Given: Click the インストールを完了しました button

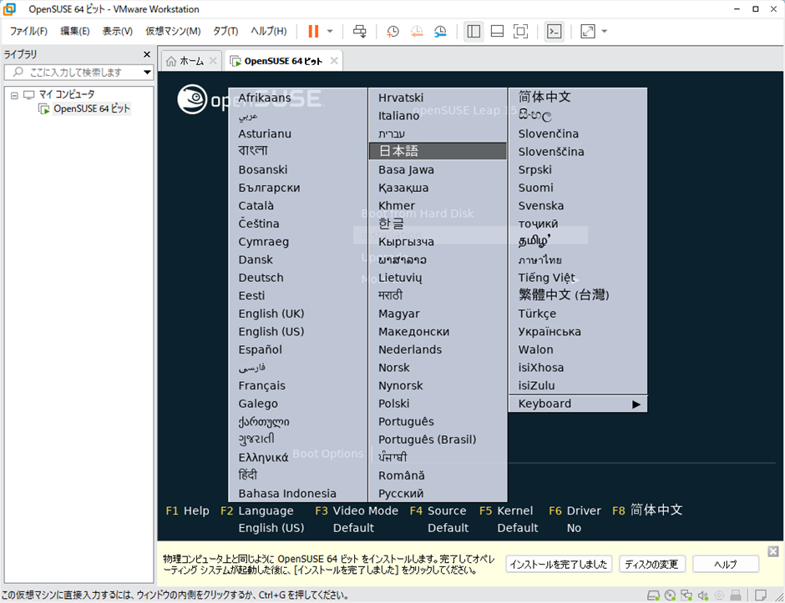Looking at the screenshot, I should (x=559, y=565).
